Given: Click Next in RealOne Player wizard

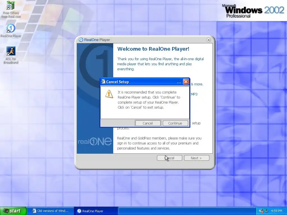Looking at the screenshot, I should [196, 158].
